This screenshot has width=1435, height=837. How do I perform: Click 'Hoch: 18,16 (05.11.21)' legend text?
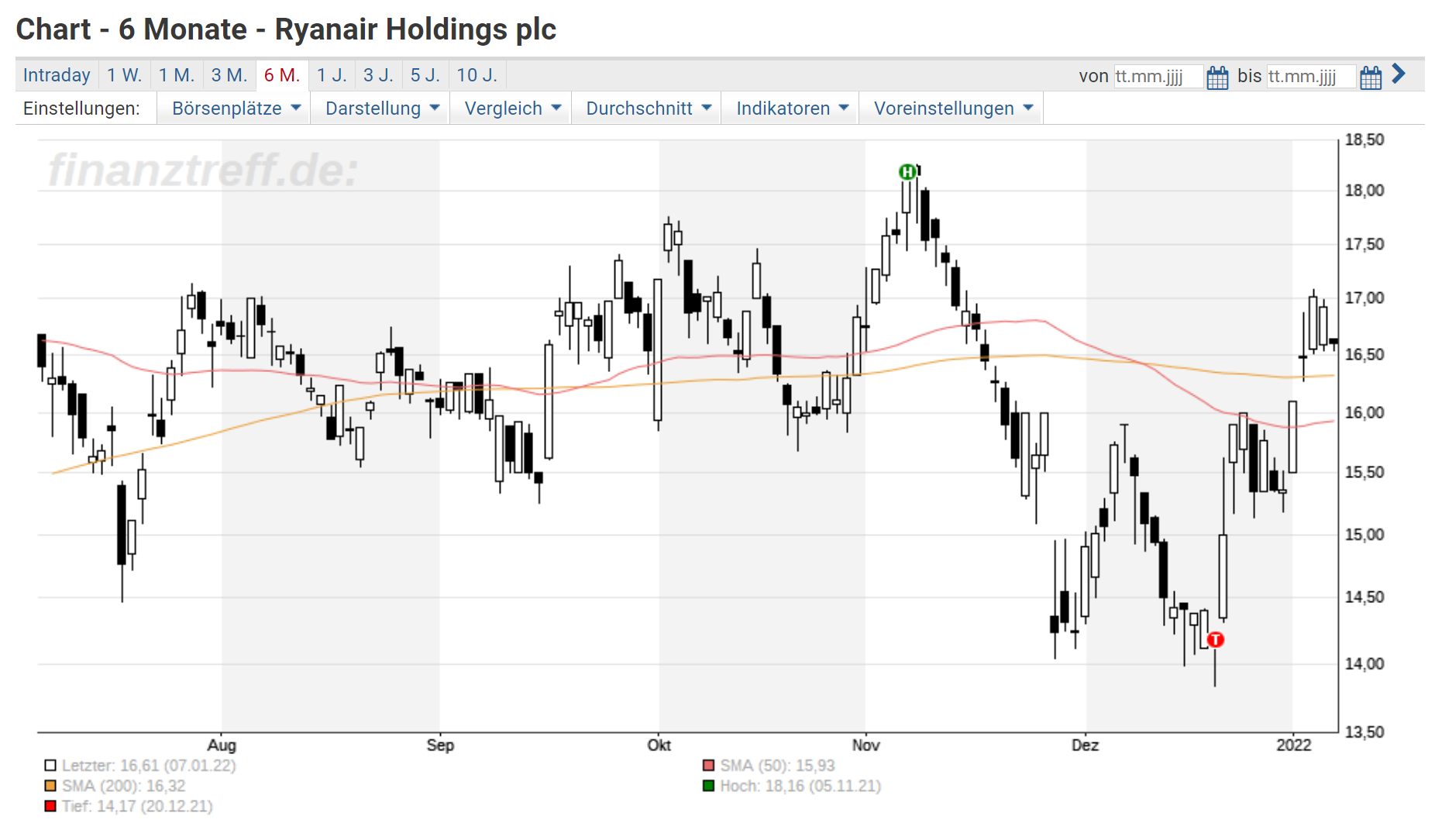[800, 786]
